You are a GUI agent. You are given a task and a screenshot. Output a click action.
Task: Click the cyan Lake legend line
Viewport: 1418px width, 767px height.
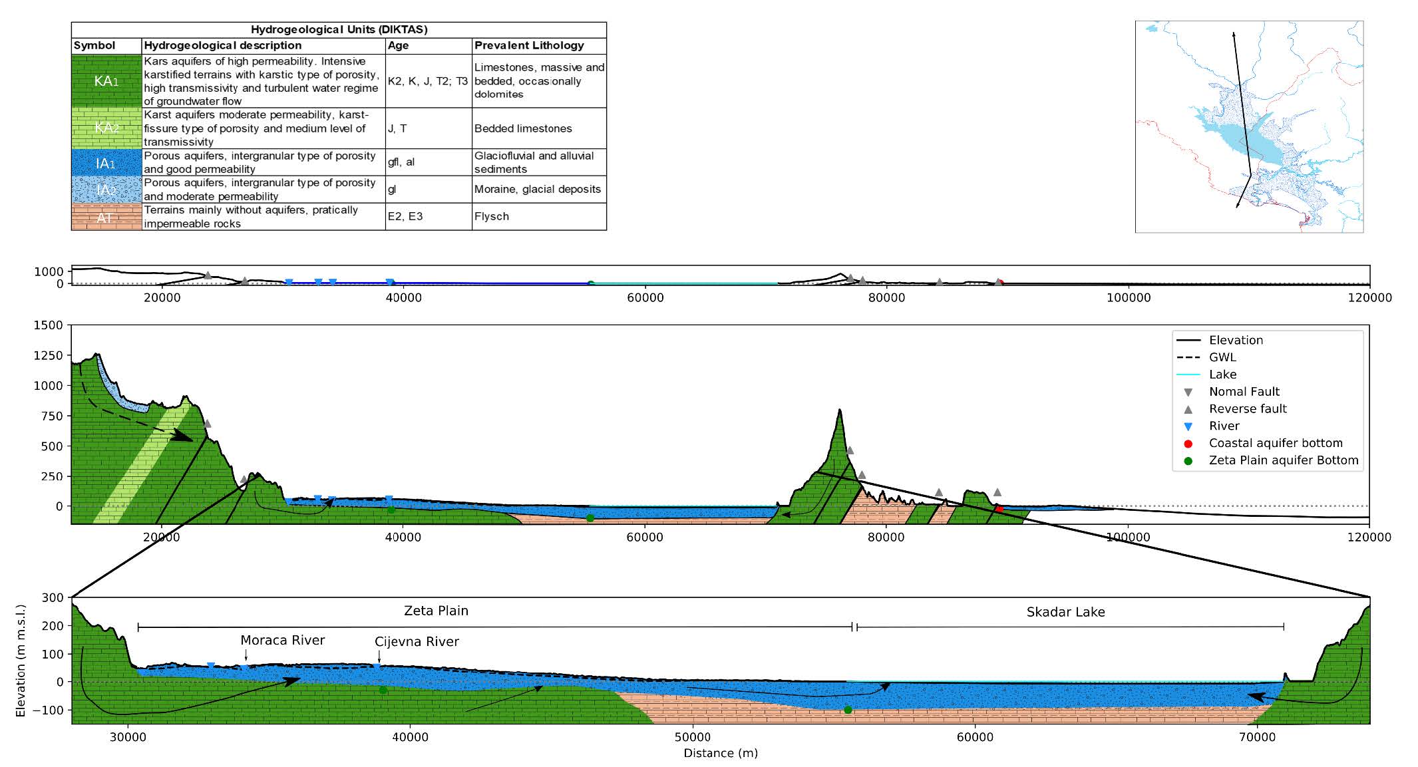coord(1188,375)
